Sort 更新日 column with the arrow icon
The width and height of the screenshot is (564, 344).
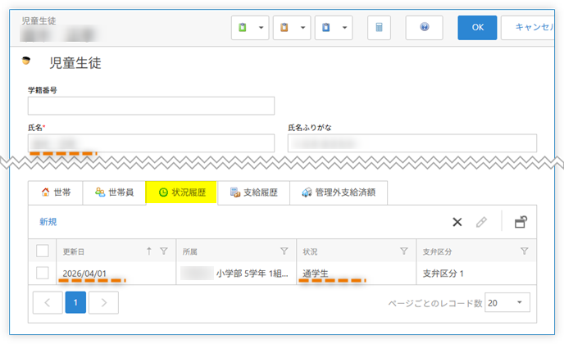coord(149,251)
